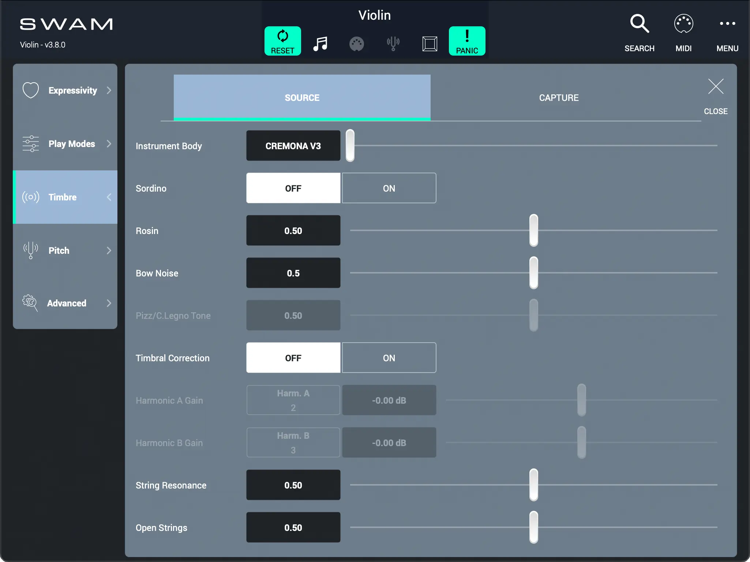750x562 pixels.
Task: Click the Rosin slider handle
Action: 533,230
